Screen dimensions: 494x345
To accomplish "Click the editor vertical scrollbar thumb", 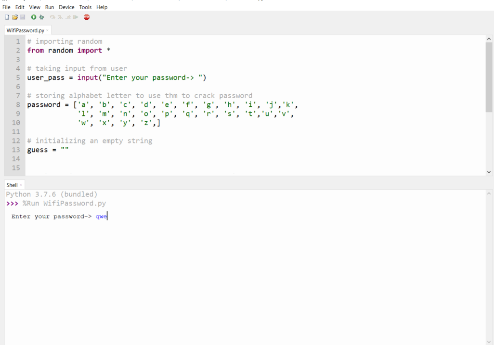I will (x=489, y=77).
